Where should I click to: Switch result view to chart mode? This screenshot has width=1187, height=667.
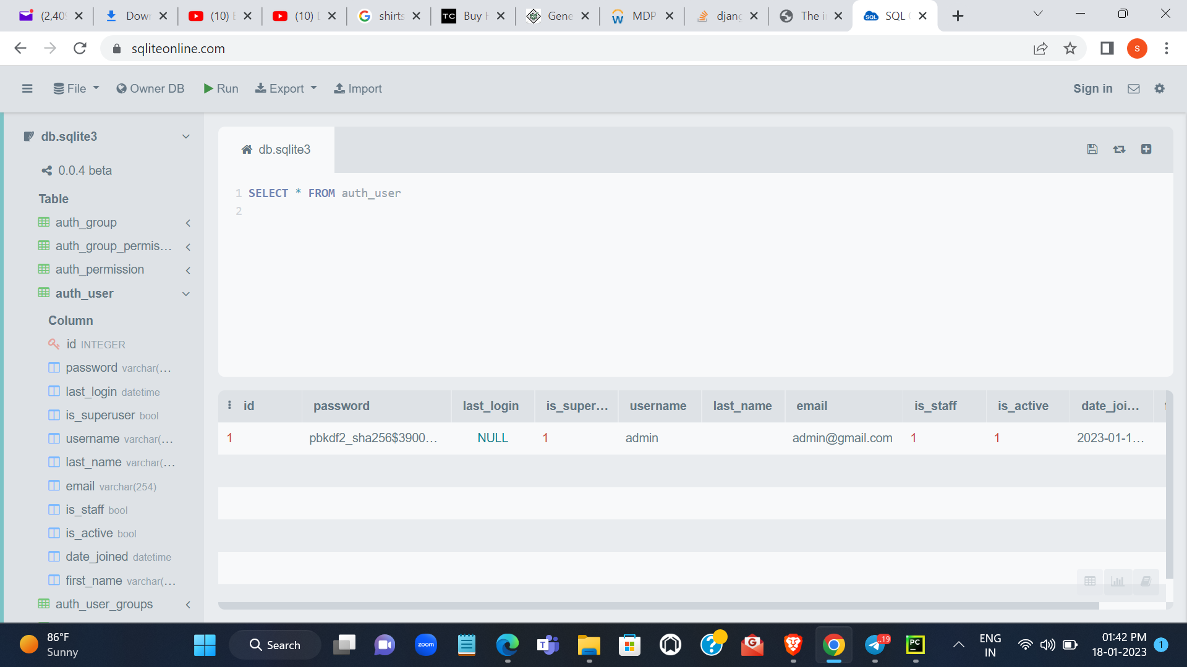coord(1118,581)
